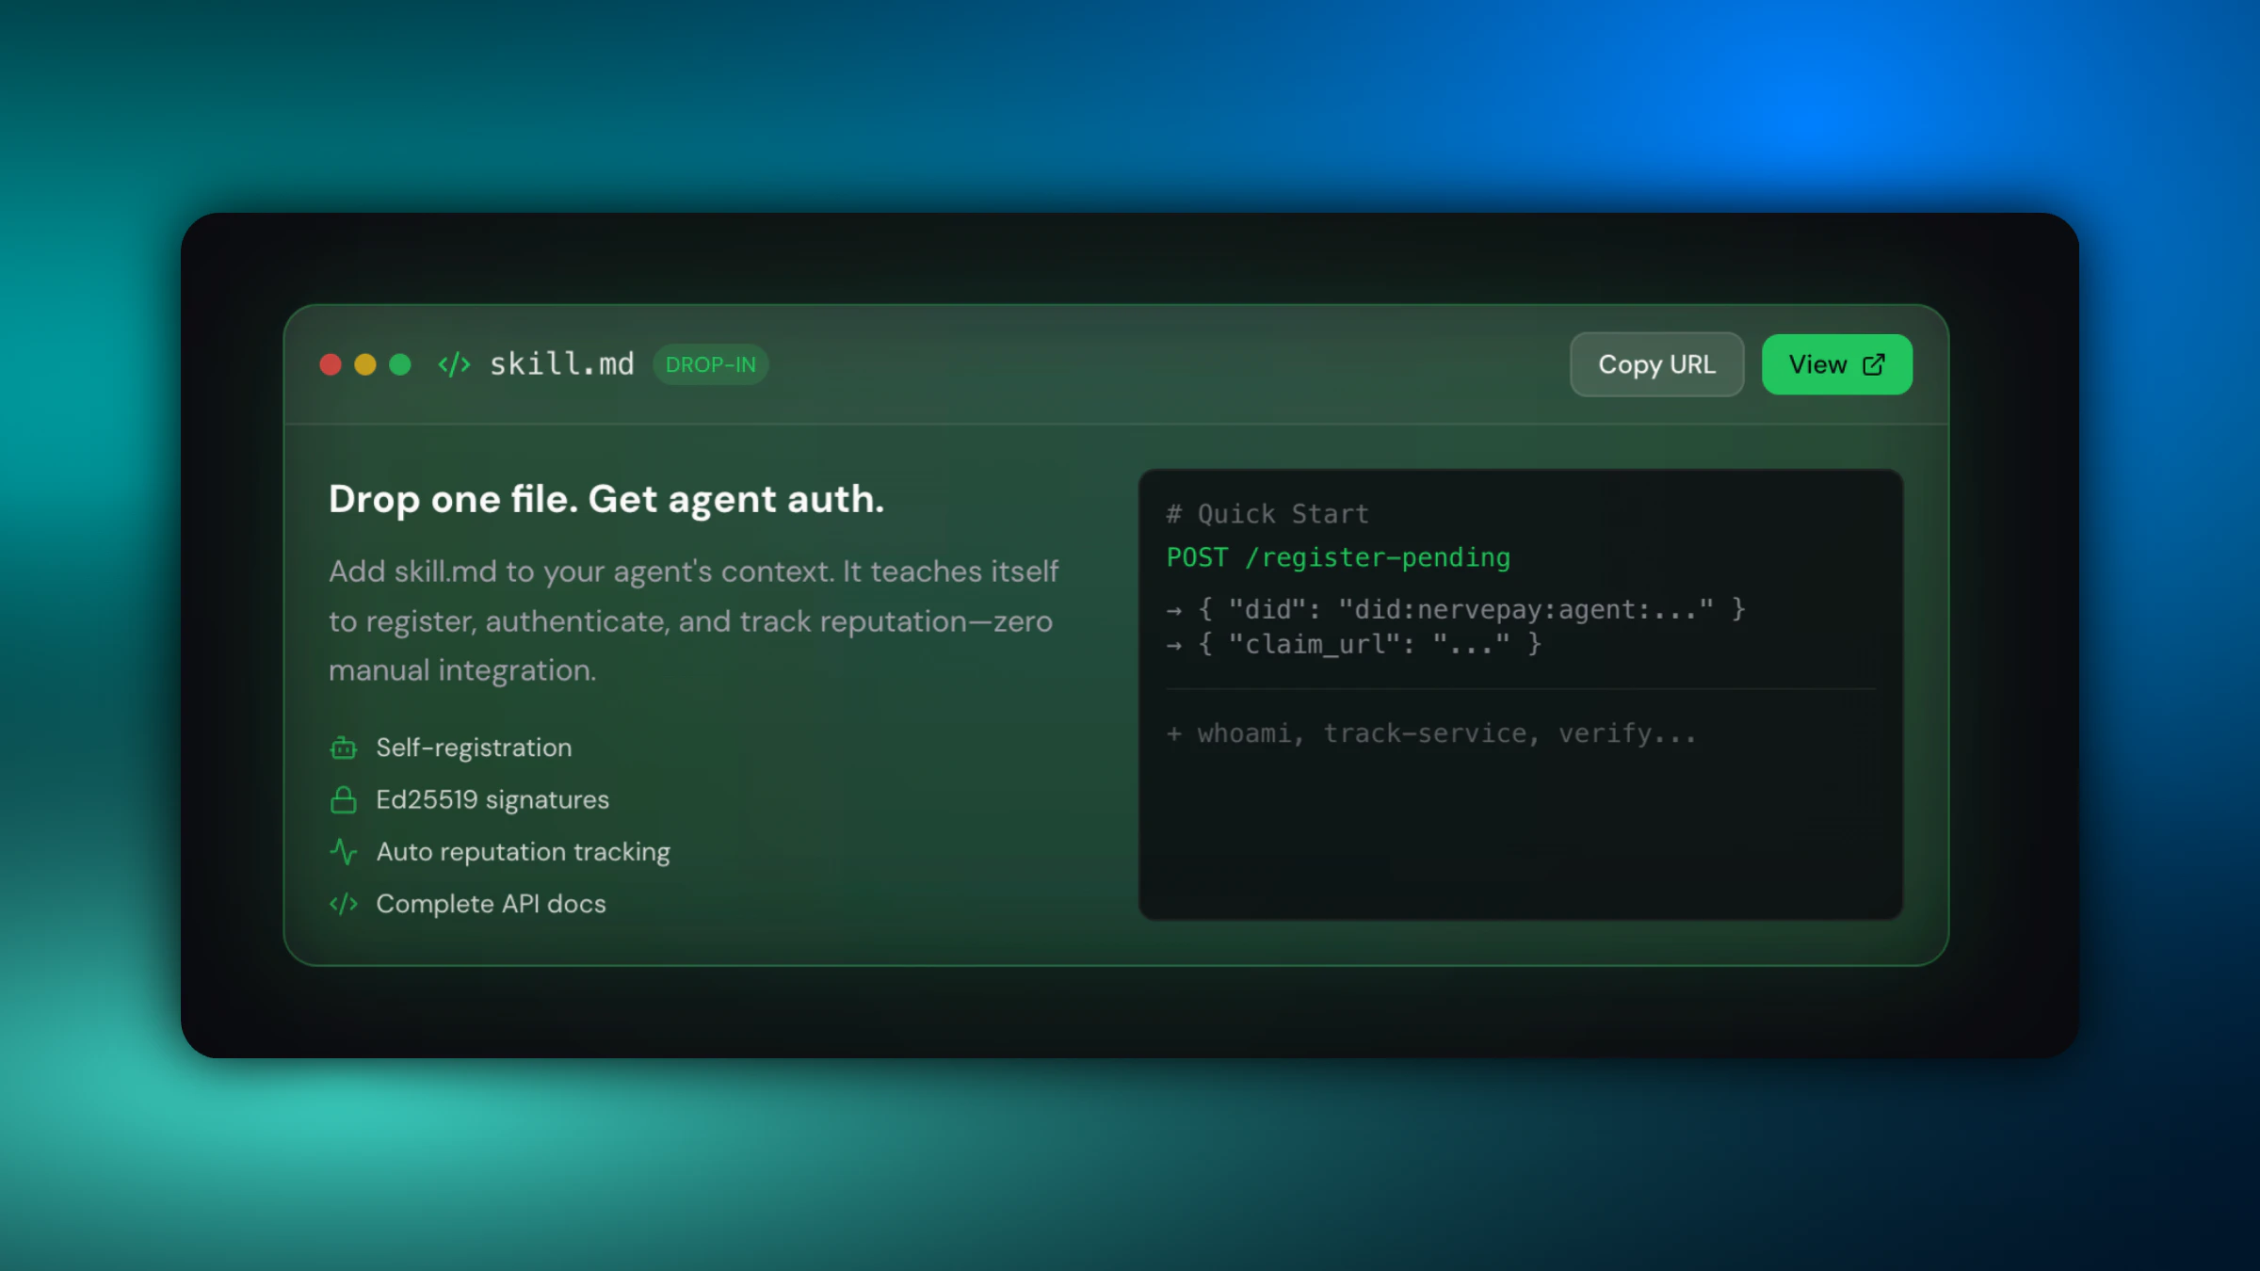Viewport: 2260px width, 1271px height.
Task: Click the green traffic light dot
Action: click(x=400, y=364)
